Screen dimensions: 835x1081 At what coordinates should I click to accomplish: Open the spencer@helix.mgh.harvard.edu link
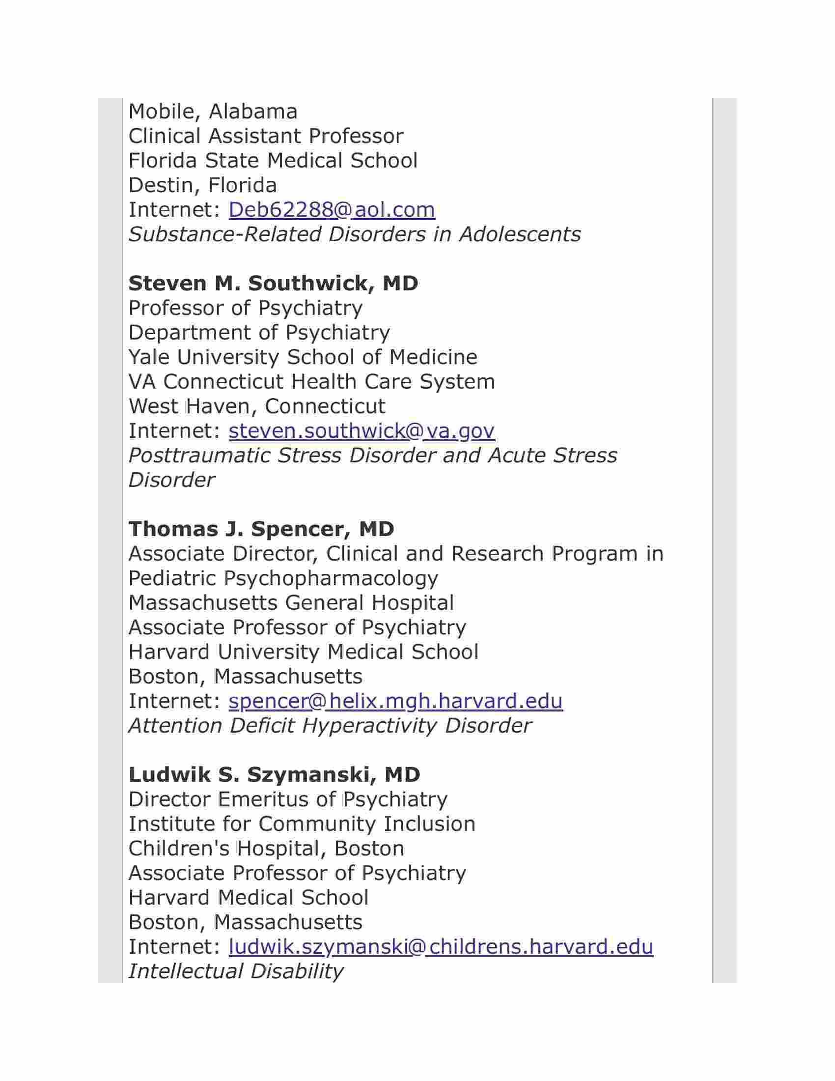396,701
